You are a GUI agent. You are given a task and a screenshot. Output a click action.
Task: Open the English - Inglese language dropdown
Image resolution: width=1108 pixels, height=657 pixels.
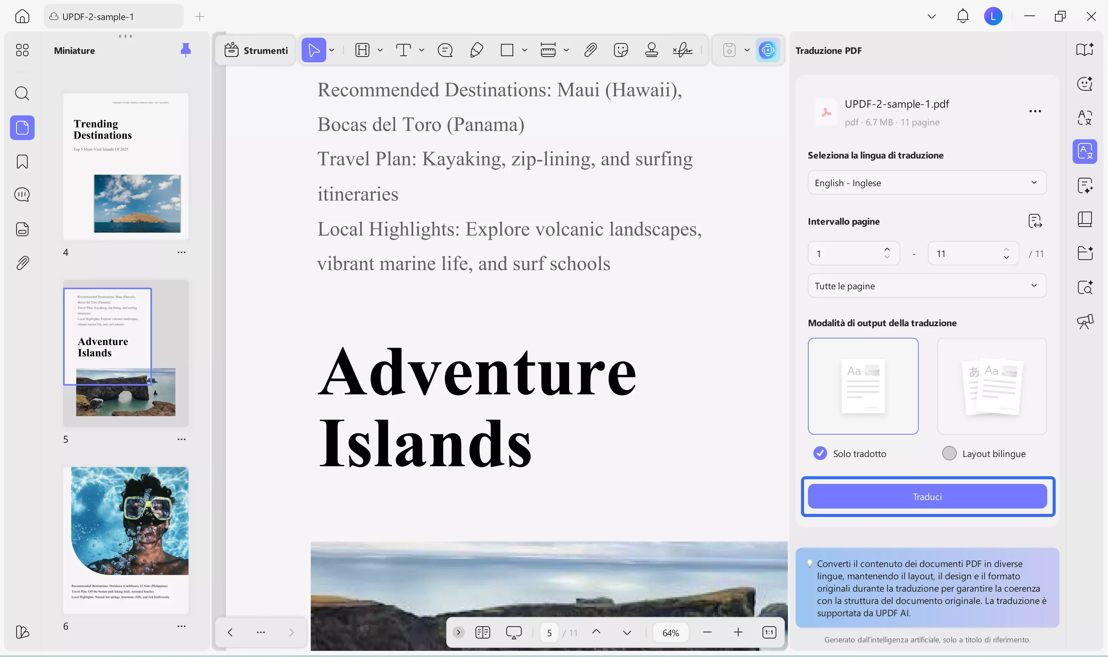(x=926, y=182)
